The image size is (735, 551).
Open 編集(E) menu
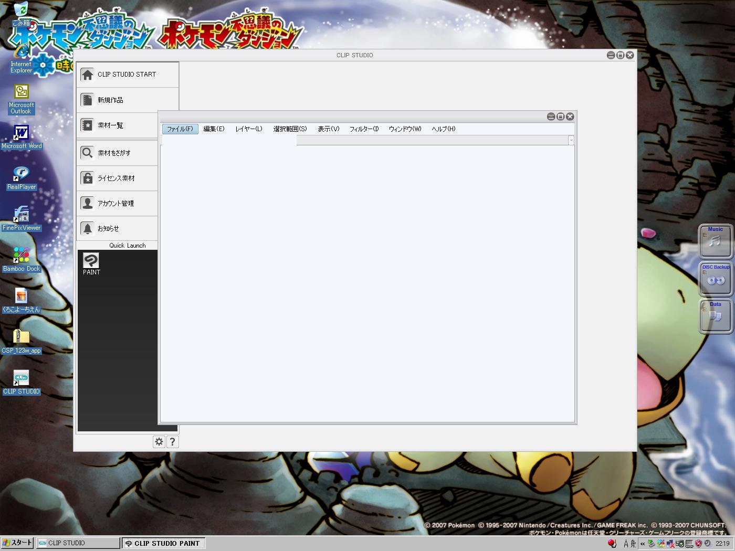(214, 129)
